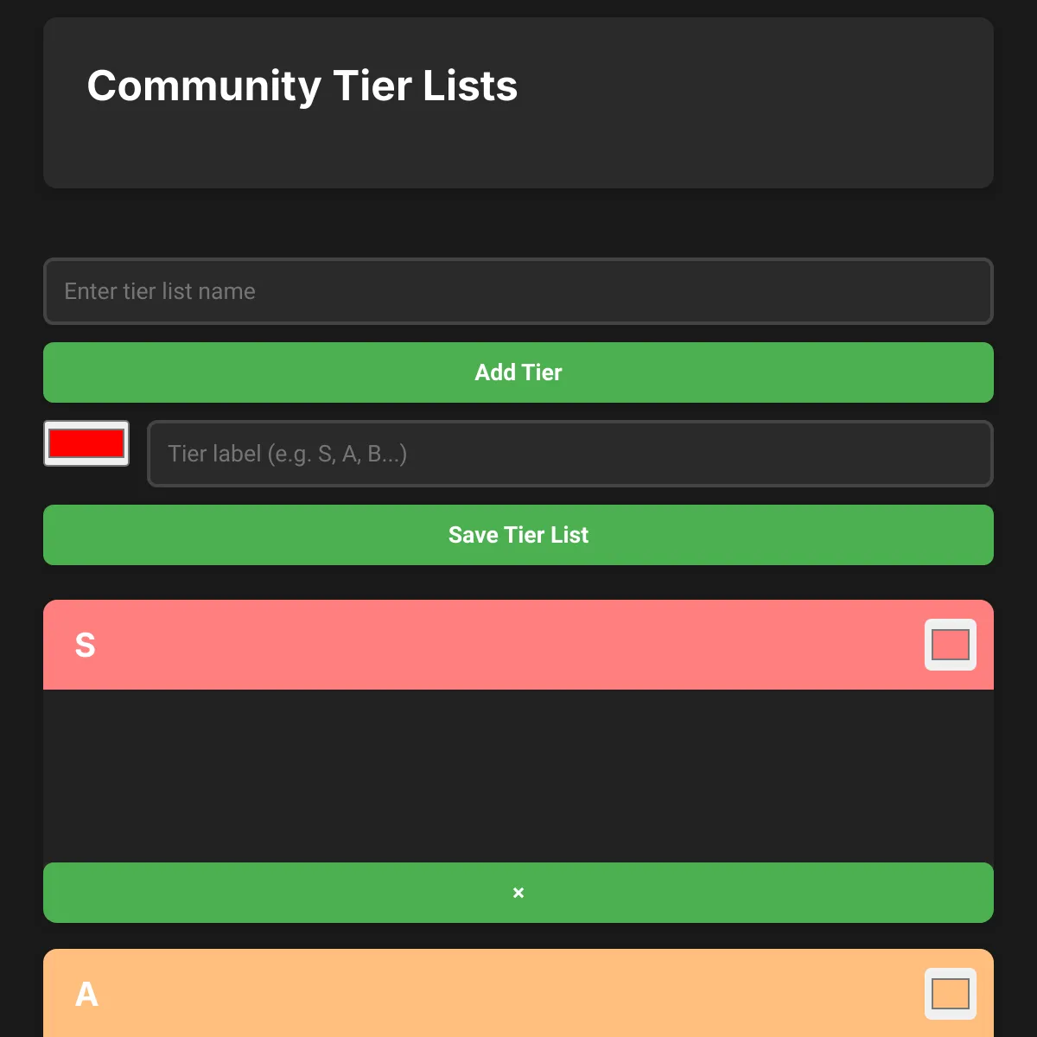The width and height of the screenshot is (1037, 1037).
Task: Open the red new-tier color picker
Action: click(86, 443)
